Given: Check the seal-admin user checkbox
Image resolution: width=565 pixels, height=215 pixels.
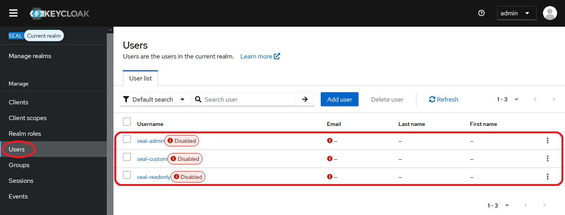Looking at the screenshot, I should click(x=127, y=139).
